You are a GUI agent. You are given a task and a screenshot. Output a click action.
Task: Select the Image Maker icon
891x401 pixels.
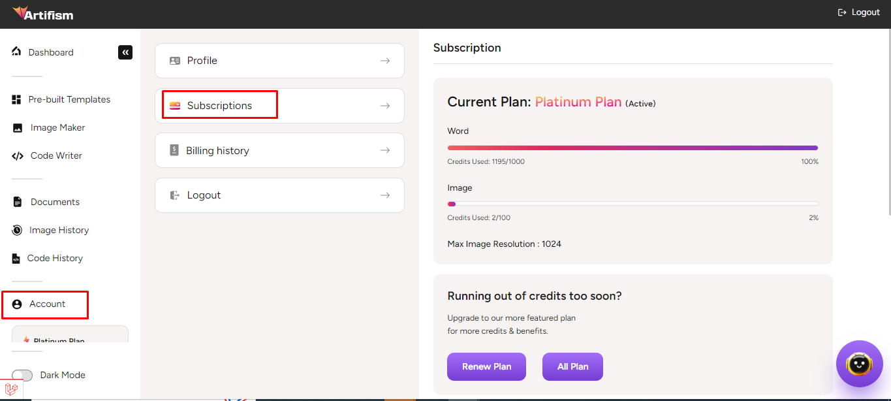tap(18, 128)
